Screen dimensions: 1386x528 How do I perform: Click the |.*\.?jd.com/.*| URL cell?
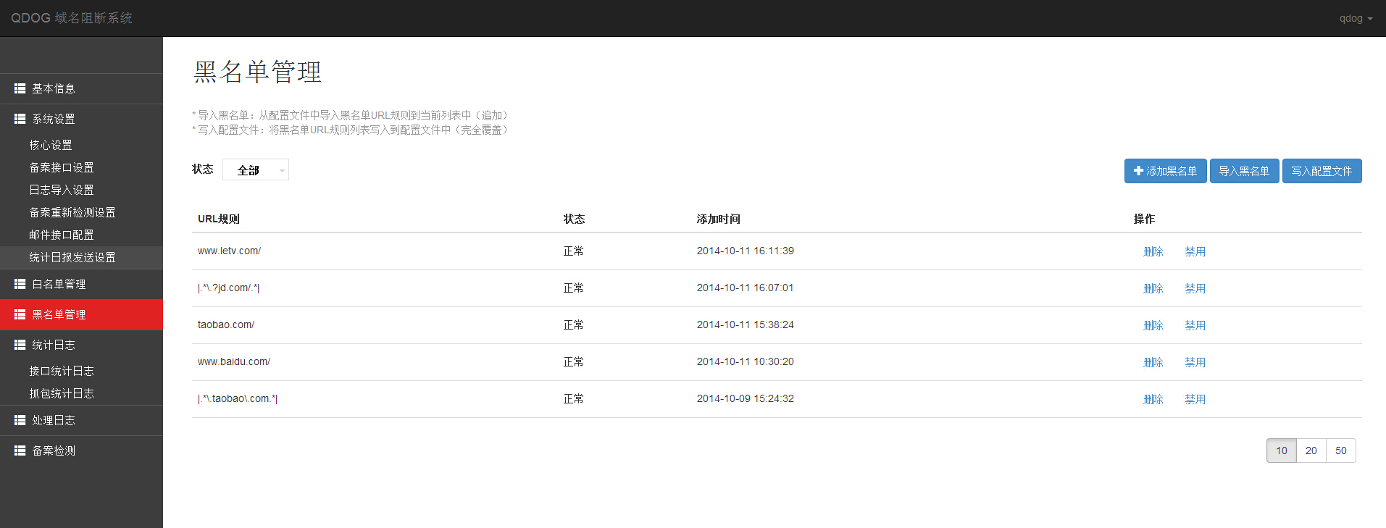[x=228, y=288]
